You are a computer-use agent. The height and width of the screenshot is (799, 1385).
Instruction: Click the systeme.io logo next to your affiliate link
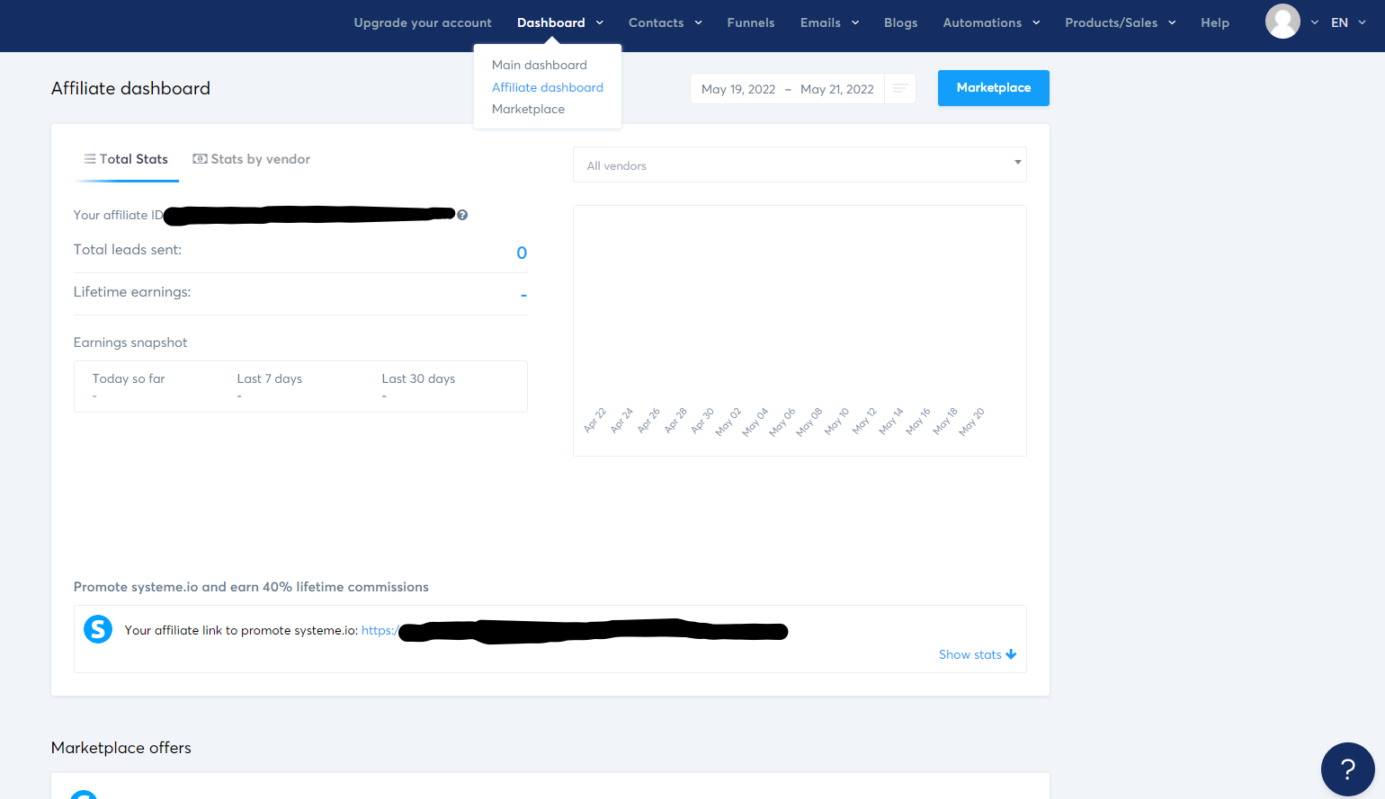pyautogui.click(x=98, y=629)
